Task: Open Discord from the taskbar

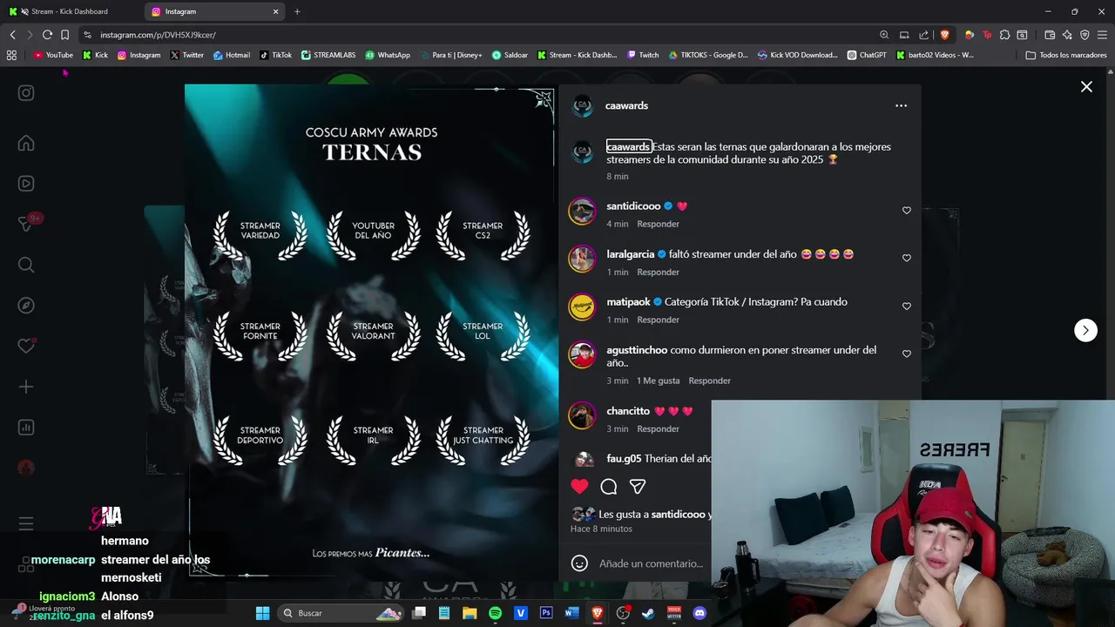Action: (699, 613)
